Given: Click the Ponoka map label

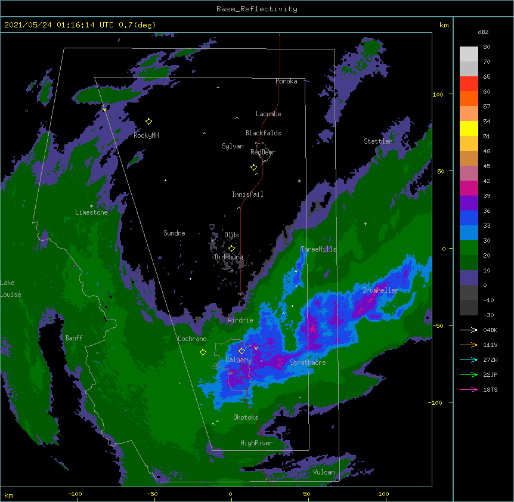Looking at the screenshot, I should [x=286, y=81].
